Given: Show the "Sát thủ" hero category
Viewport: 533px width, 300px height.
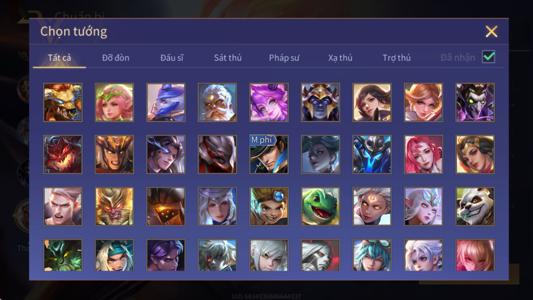Looking at the screenshot, I should tap(228, 58).
